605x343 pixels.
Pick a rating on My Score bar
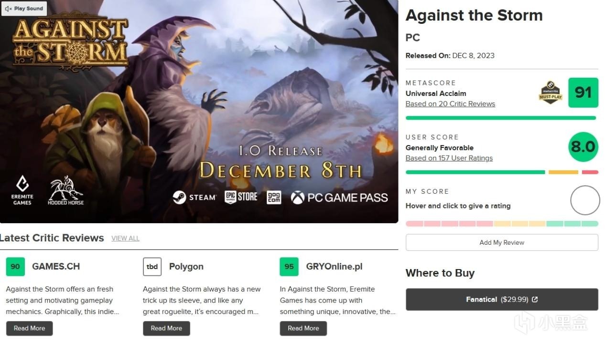pos(502,223)
